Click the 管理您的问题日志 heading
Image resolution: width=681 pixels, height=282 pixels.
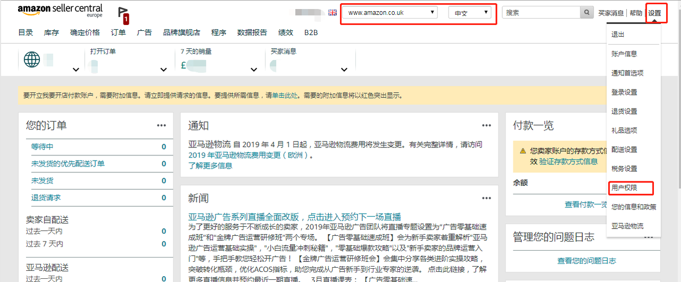553,237
